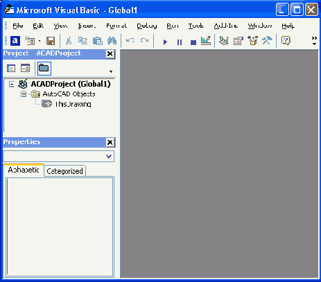
Task: Switch to the Categorized tab
Action: 64,171
